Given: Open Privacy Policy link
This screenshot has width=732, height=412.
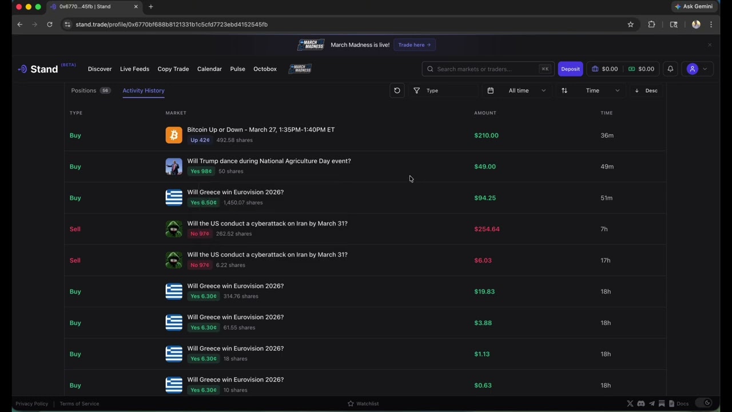Looking at the screenshot, I should 32,403.
